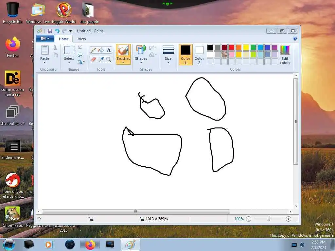
Task: Click the 100% zoom level text
Action: coord(239,219)
